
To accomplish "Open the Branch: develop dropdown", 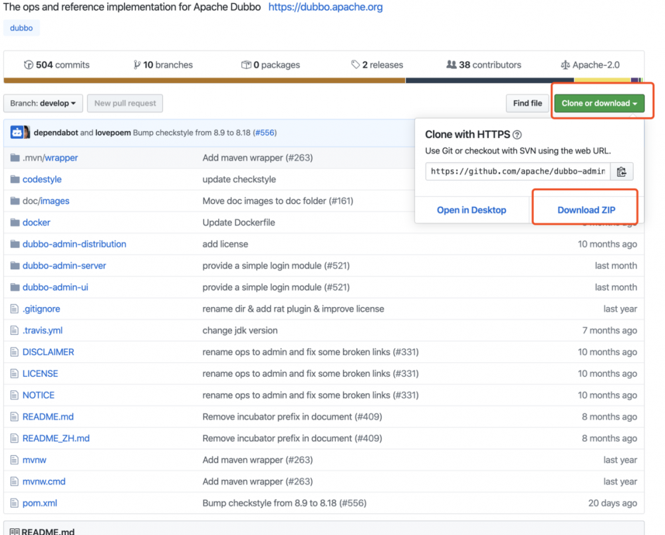I will (43, 103).
